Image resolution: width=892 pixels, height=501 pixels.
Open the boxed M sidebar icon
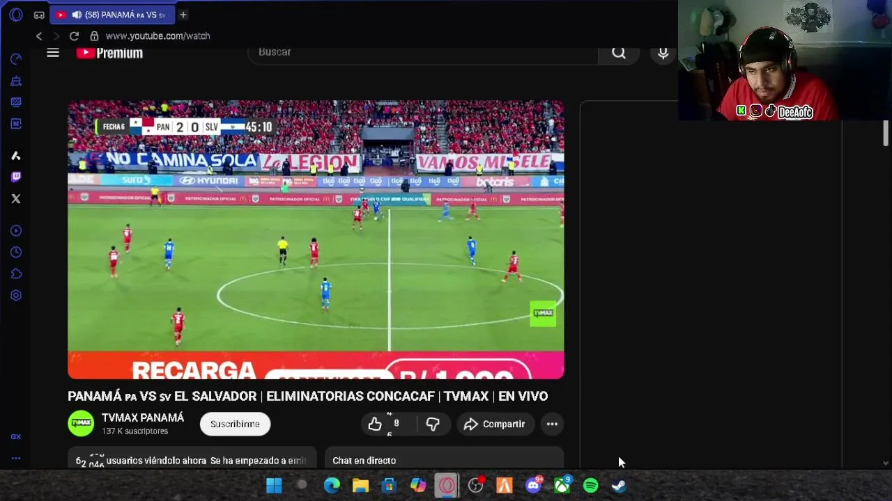(16, 123)
